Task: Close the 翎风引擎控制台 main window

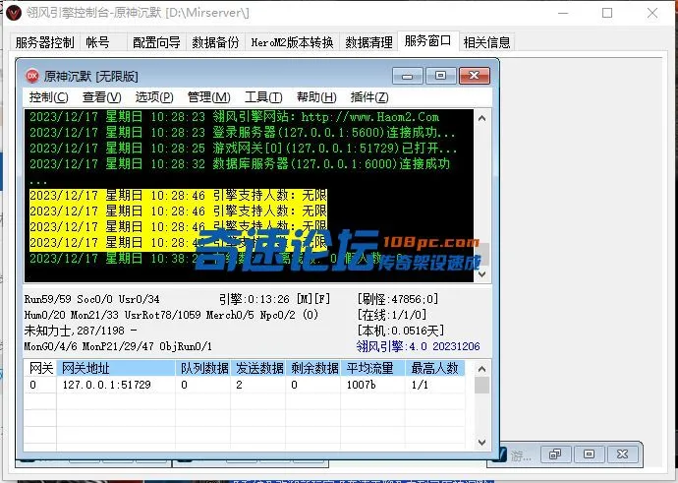Action: tap(652, 13)
